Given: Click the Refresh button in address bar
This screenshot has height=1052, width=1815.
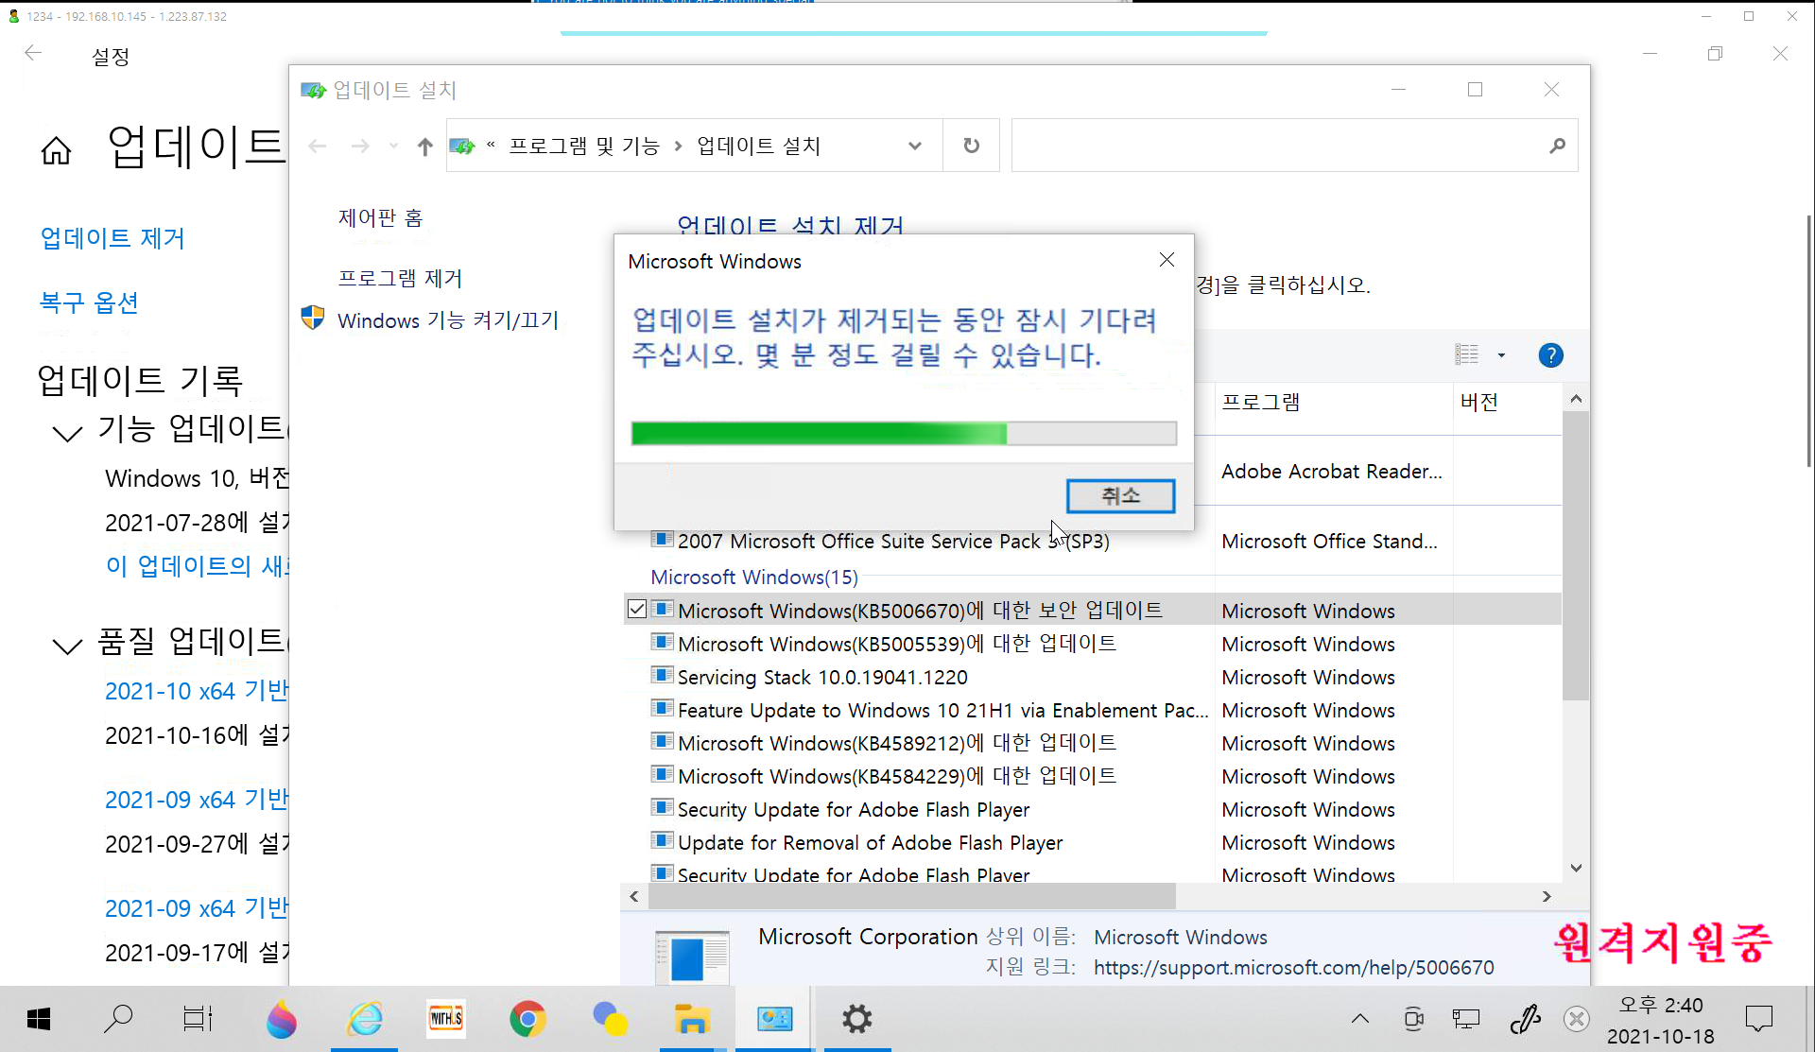Looking at the screenshot, I should [x=971, y=146].
